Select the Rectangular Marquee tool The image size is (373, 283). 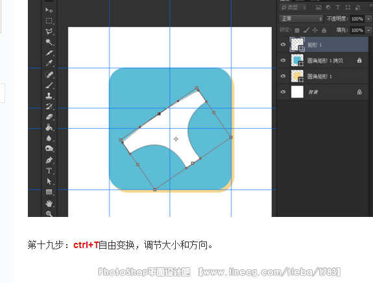pos(49,21)
